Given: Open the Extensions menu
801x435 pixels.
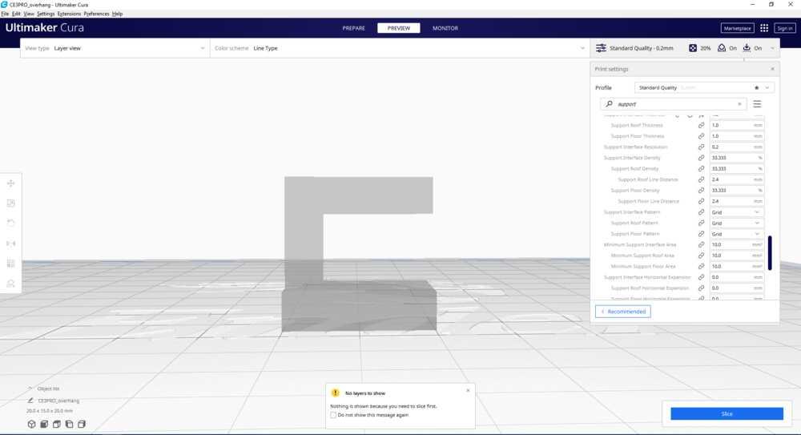Looking at the screenshot, I should (69, 14).
